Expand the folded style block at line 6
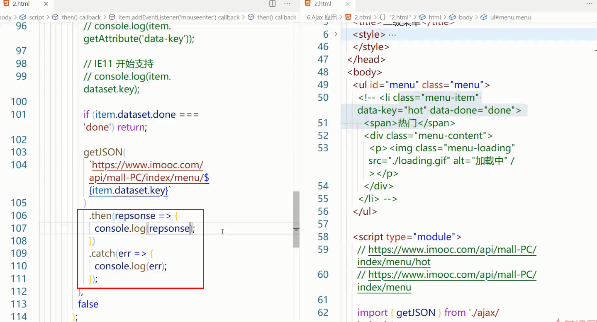The height and width of the screenshot is (322, 597). (x=336, y=34)
